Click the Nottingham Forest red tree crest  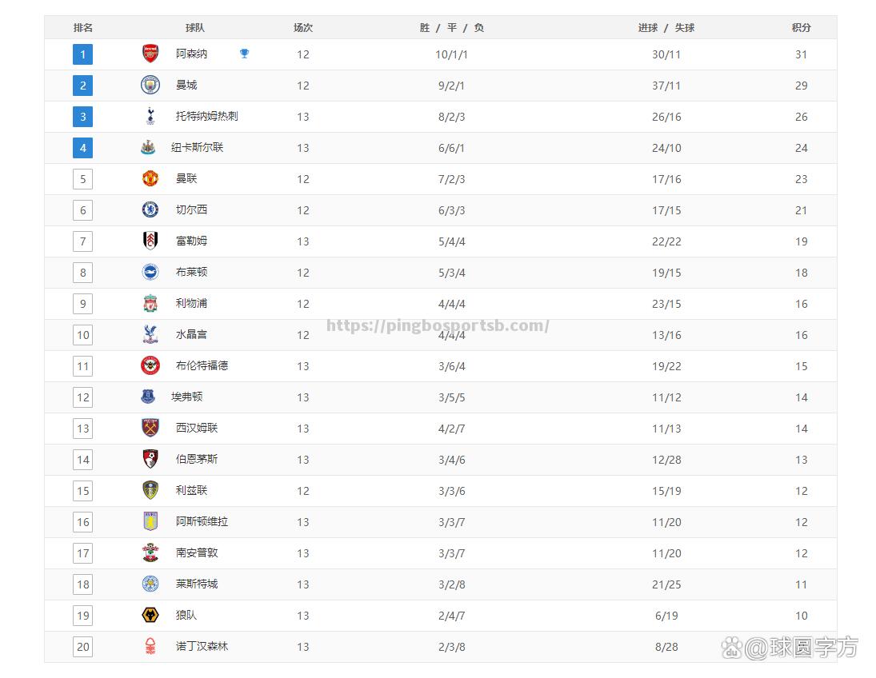(150, 646)
